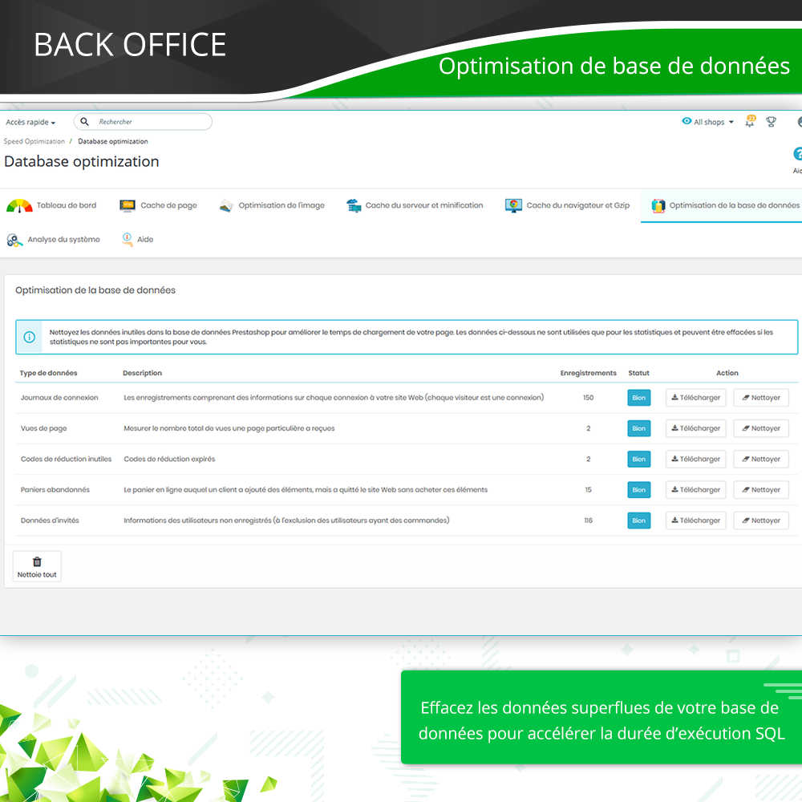This screenshot has height=802, width=802.
Task: Clean the Paniers abandonnés records
Action: coord(761,490)
